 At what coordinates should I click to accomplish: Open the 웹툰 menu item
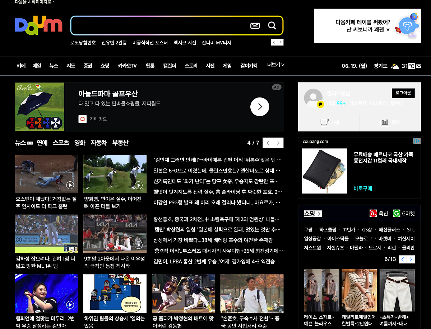[150, 66]
